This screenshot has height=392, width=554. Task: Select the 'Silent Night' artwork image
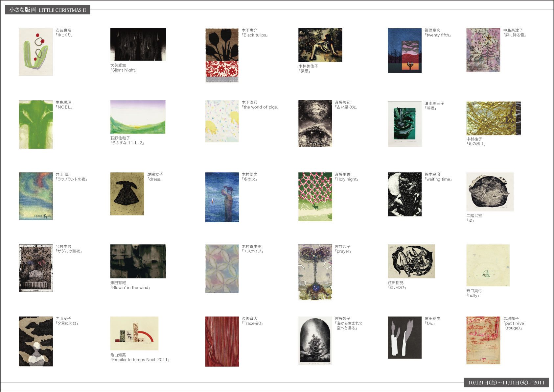(x=138, y=44)
